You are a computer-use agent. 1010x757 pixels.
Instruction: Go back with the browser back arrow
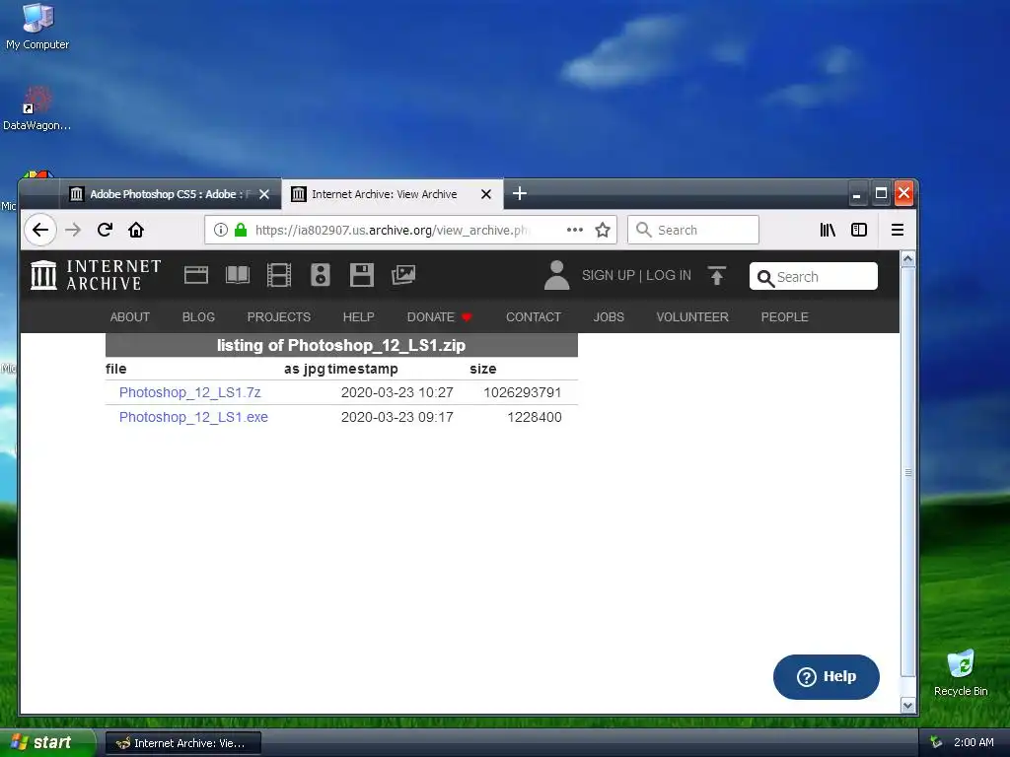[40, 230]
